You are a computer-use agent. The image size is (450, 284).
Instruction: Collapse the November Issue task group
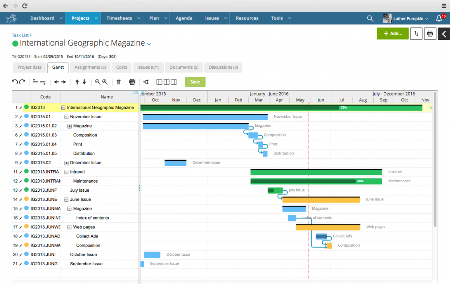click(66, 117)
